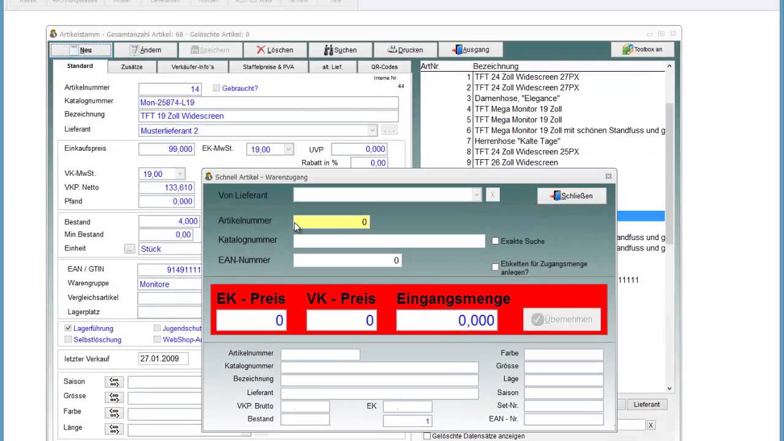The width and height of the screenshot is (784, 441).
Task: Toggle the Selbstlöschung checkbox
Action: (68, 339)
